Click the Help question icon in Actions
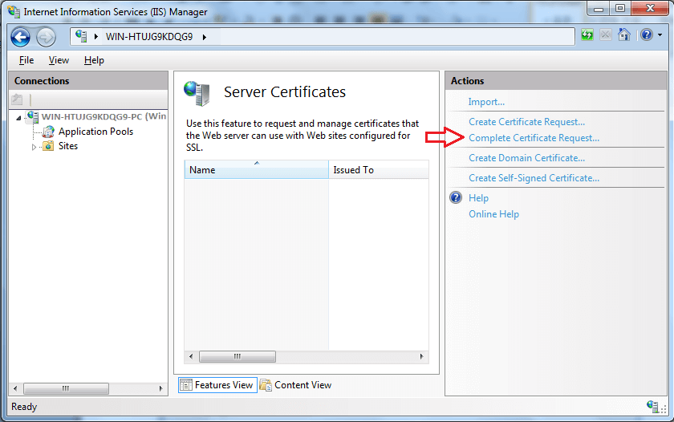The height and width of the screenshot is (422, 674). tap(456, 197)
